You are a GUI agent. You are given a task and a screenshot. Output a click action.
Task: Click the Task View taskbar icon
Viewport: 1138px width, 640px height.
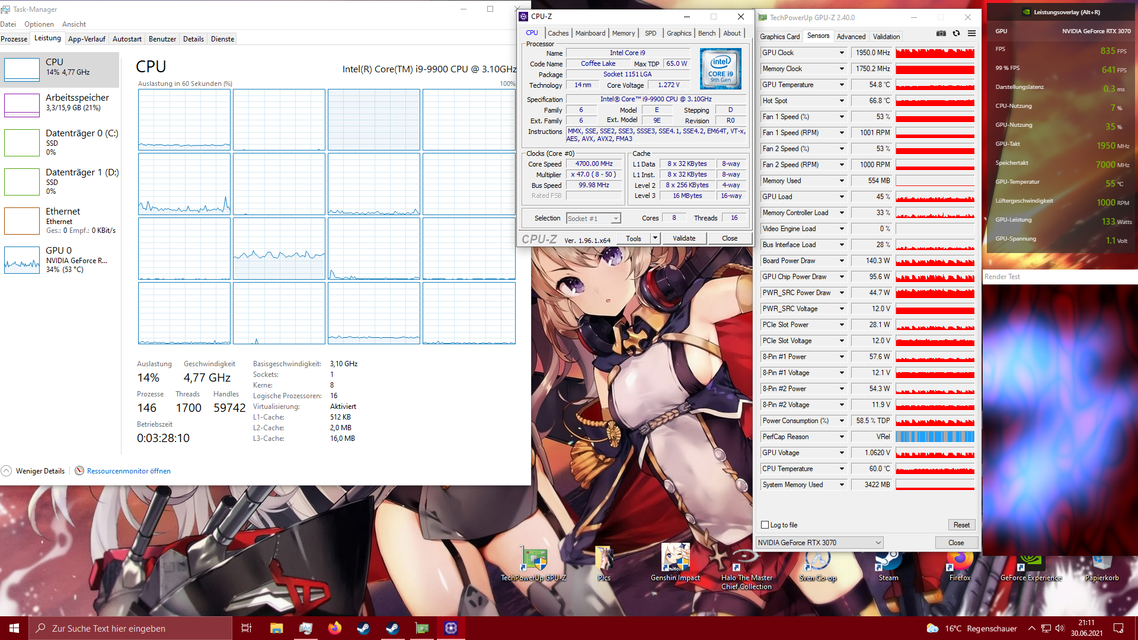(247, 628)
